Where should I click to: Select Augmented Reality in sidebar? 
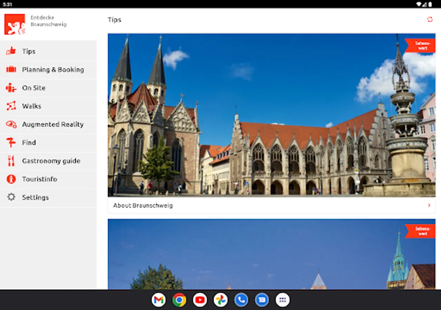(x=48, y=124)
